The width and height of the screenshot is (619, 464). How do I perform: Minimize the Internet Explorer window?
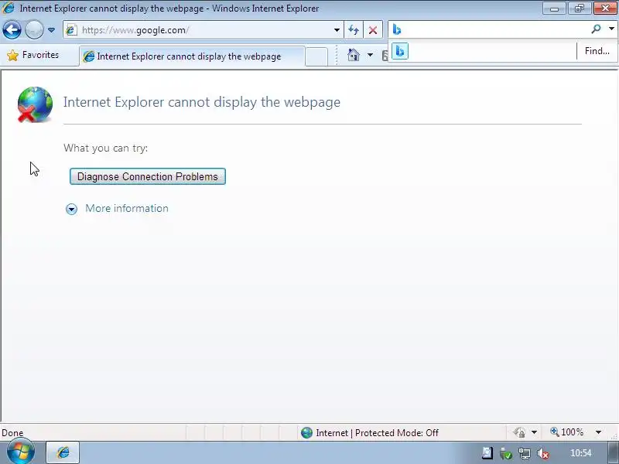554,8
